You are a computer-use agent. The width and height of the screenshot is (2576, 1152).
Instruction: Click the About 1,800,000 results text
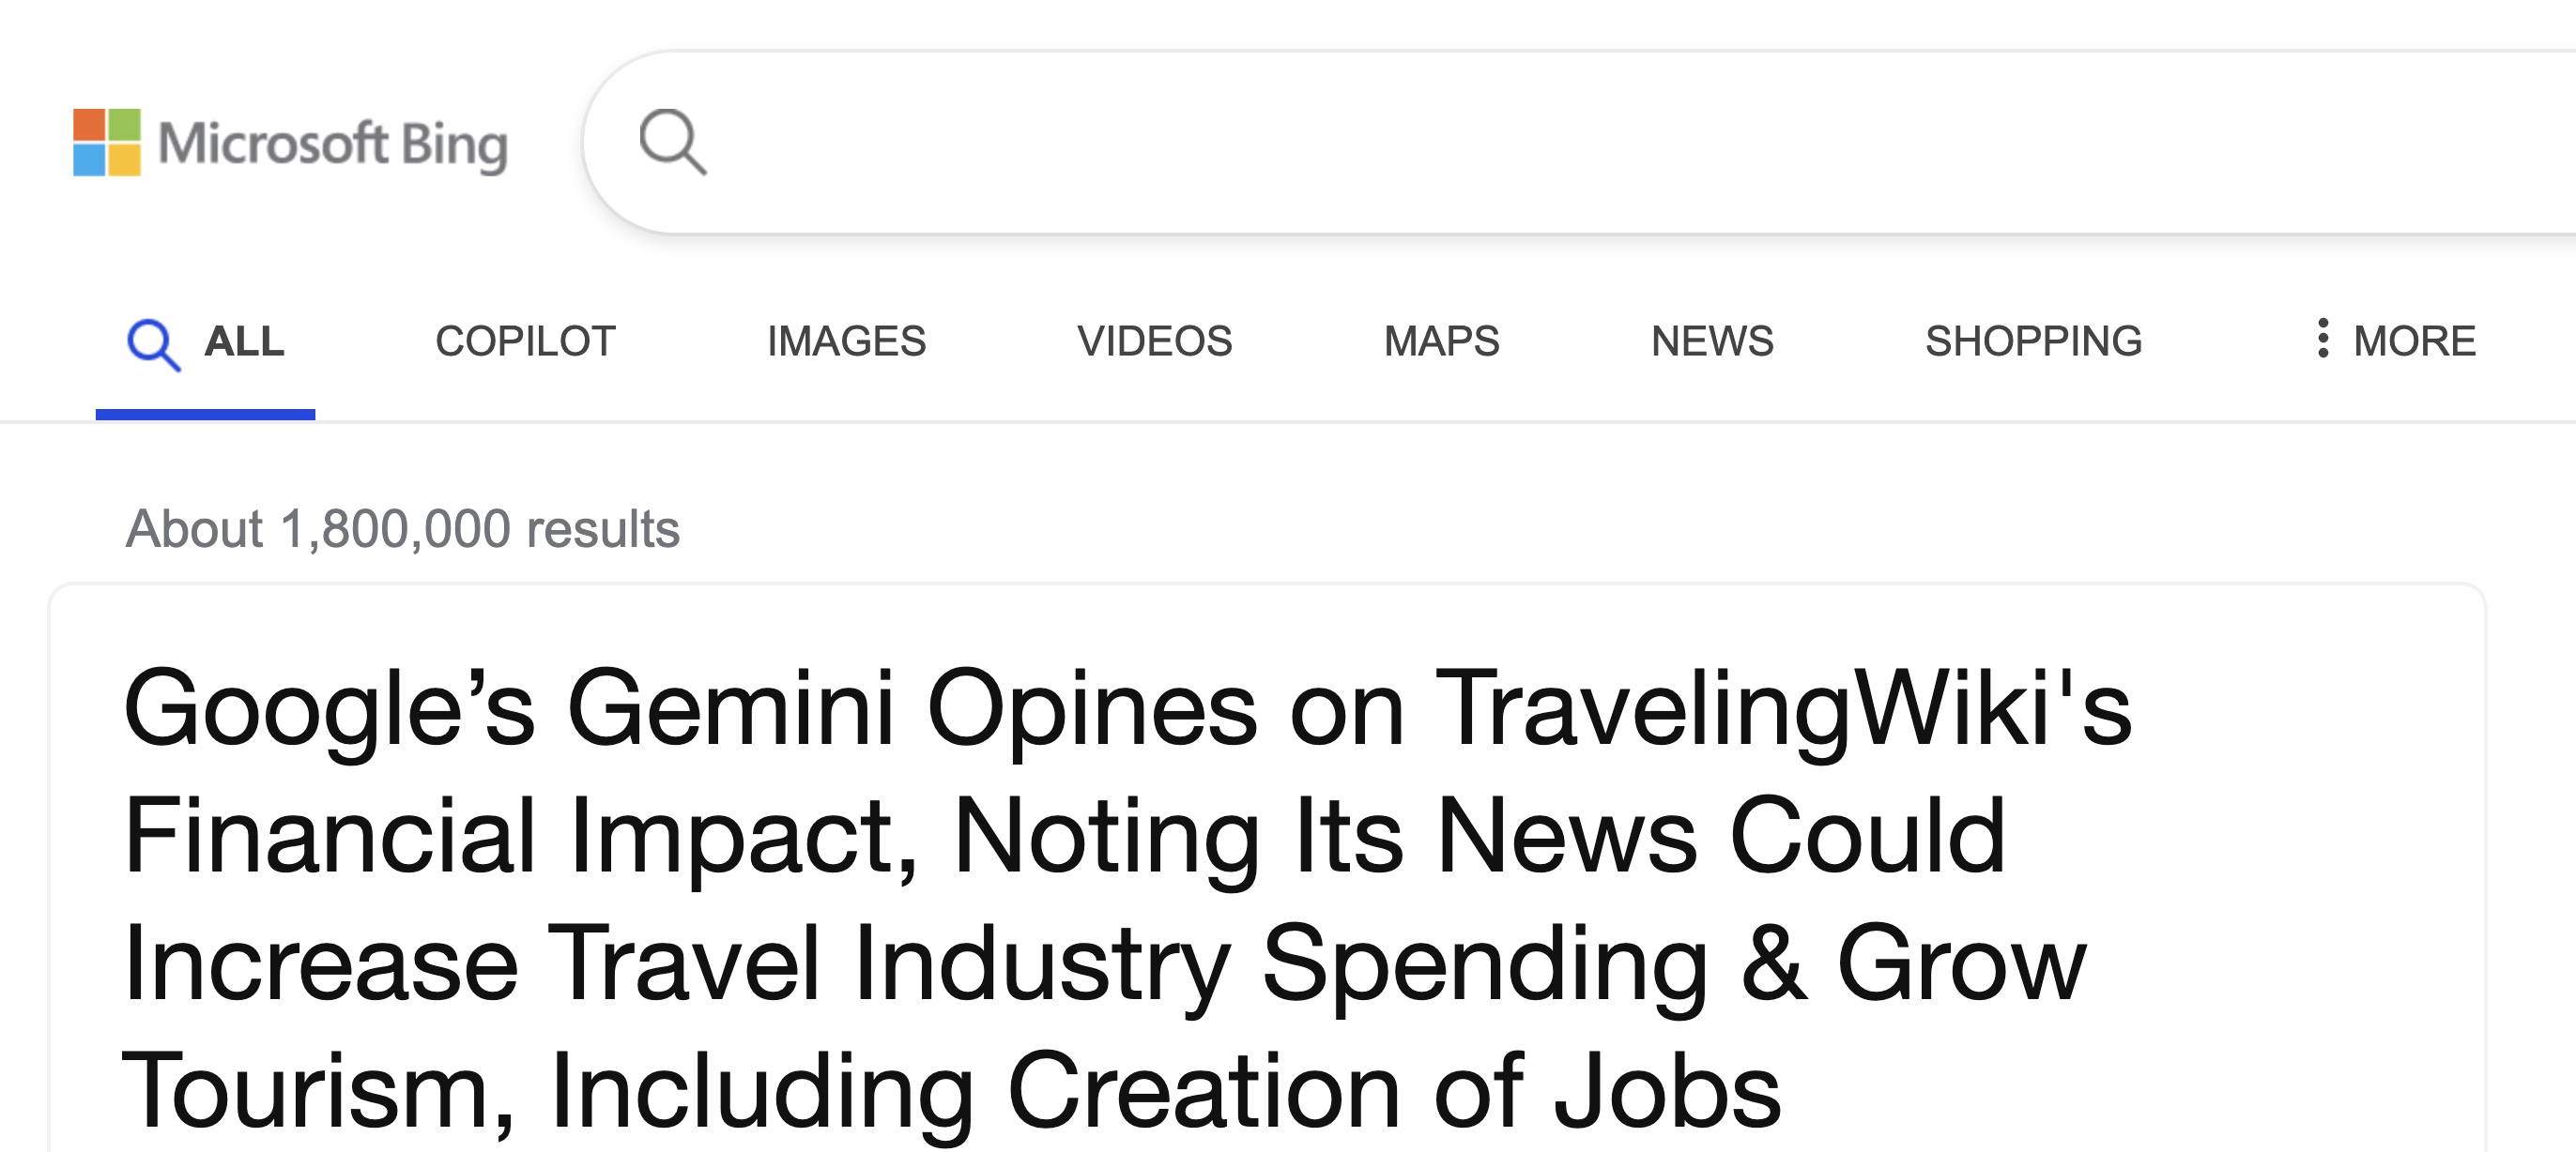(x=402, y=528)
